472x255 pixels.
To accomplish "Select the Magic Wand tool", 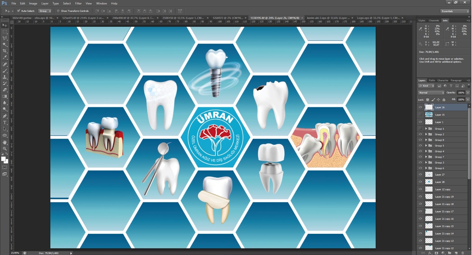I will [x=5, y=44].
